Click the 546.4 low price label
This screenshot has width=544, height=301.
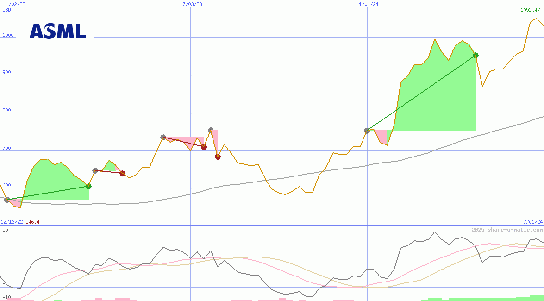[32, 222]
